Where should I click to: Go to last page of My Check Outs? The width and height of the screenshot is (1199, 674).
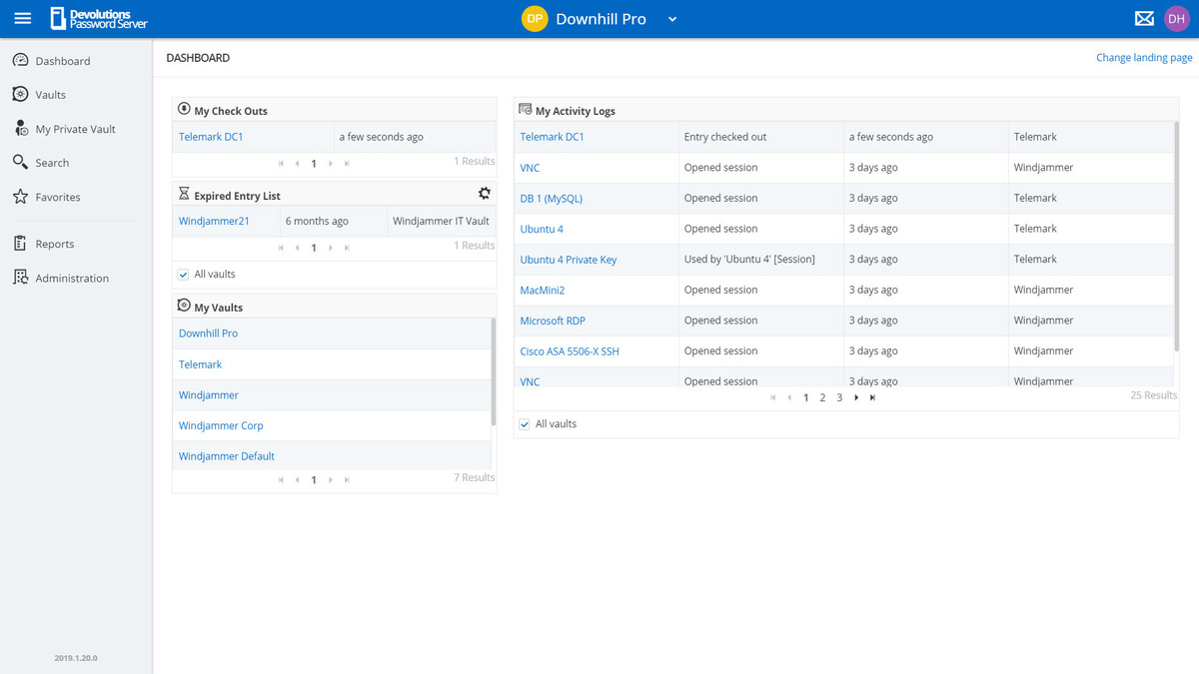click(347, 163)
